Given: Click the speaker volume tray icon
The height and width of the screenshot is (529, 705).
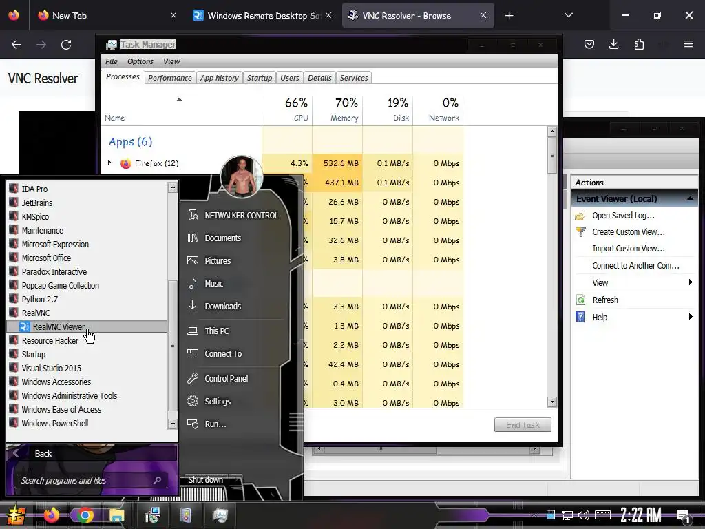Looking at the screenshot, I should click(x=584, y=515).
